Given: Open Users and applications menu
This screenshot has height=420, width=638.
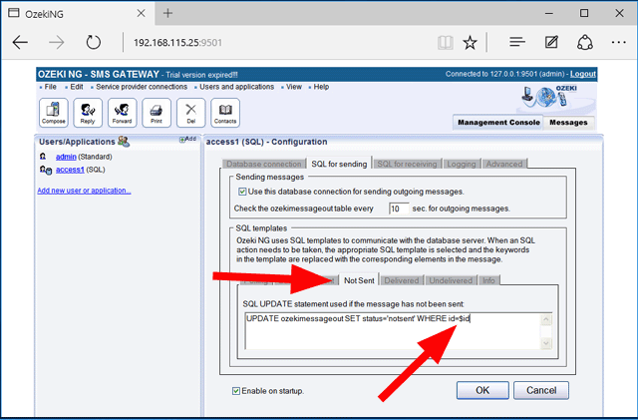Looking at the screenshot, I should coord(237,87).
